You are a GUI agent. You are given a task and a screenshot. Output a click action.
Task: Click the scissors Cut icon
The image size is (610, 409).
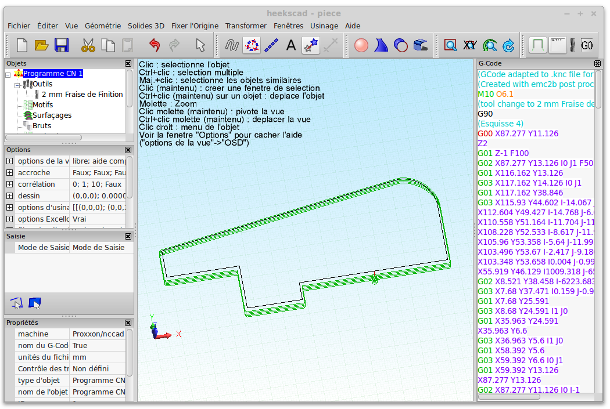(x=88, y=45)
